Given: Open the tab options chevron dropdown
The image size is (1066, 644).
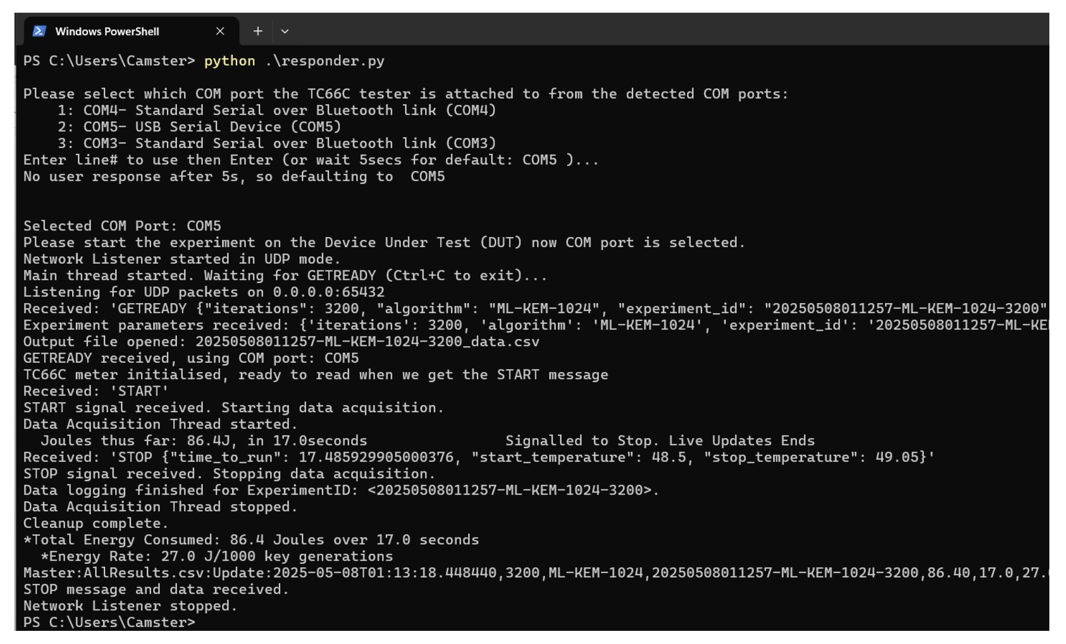Looking at the screenshot, I should tap(285, 31).
